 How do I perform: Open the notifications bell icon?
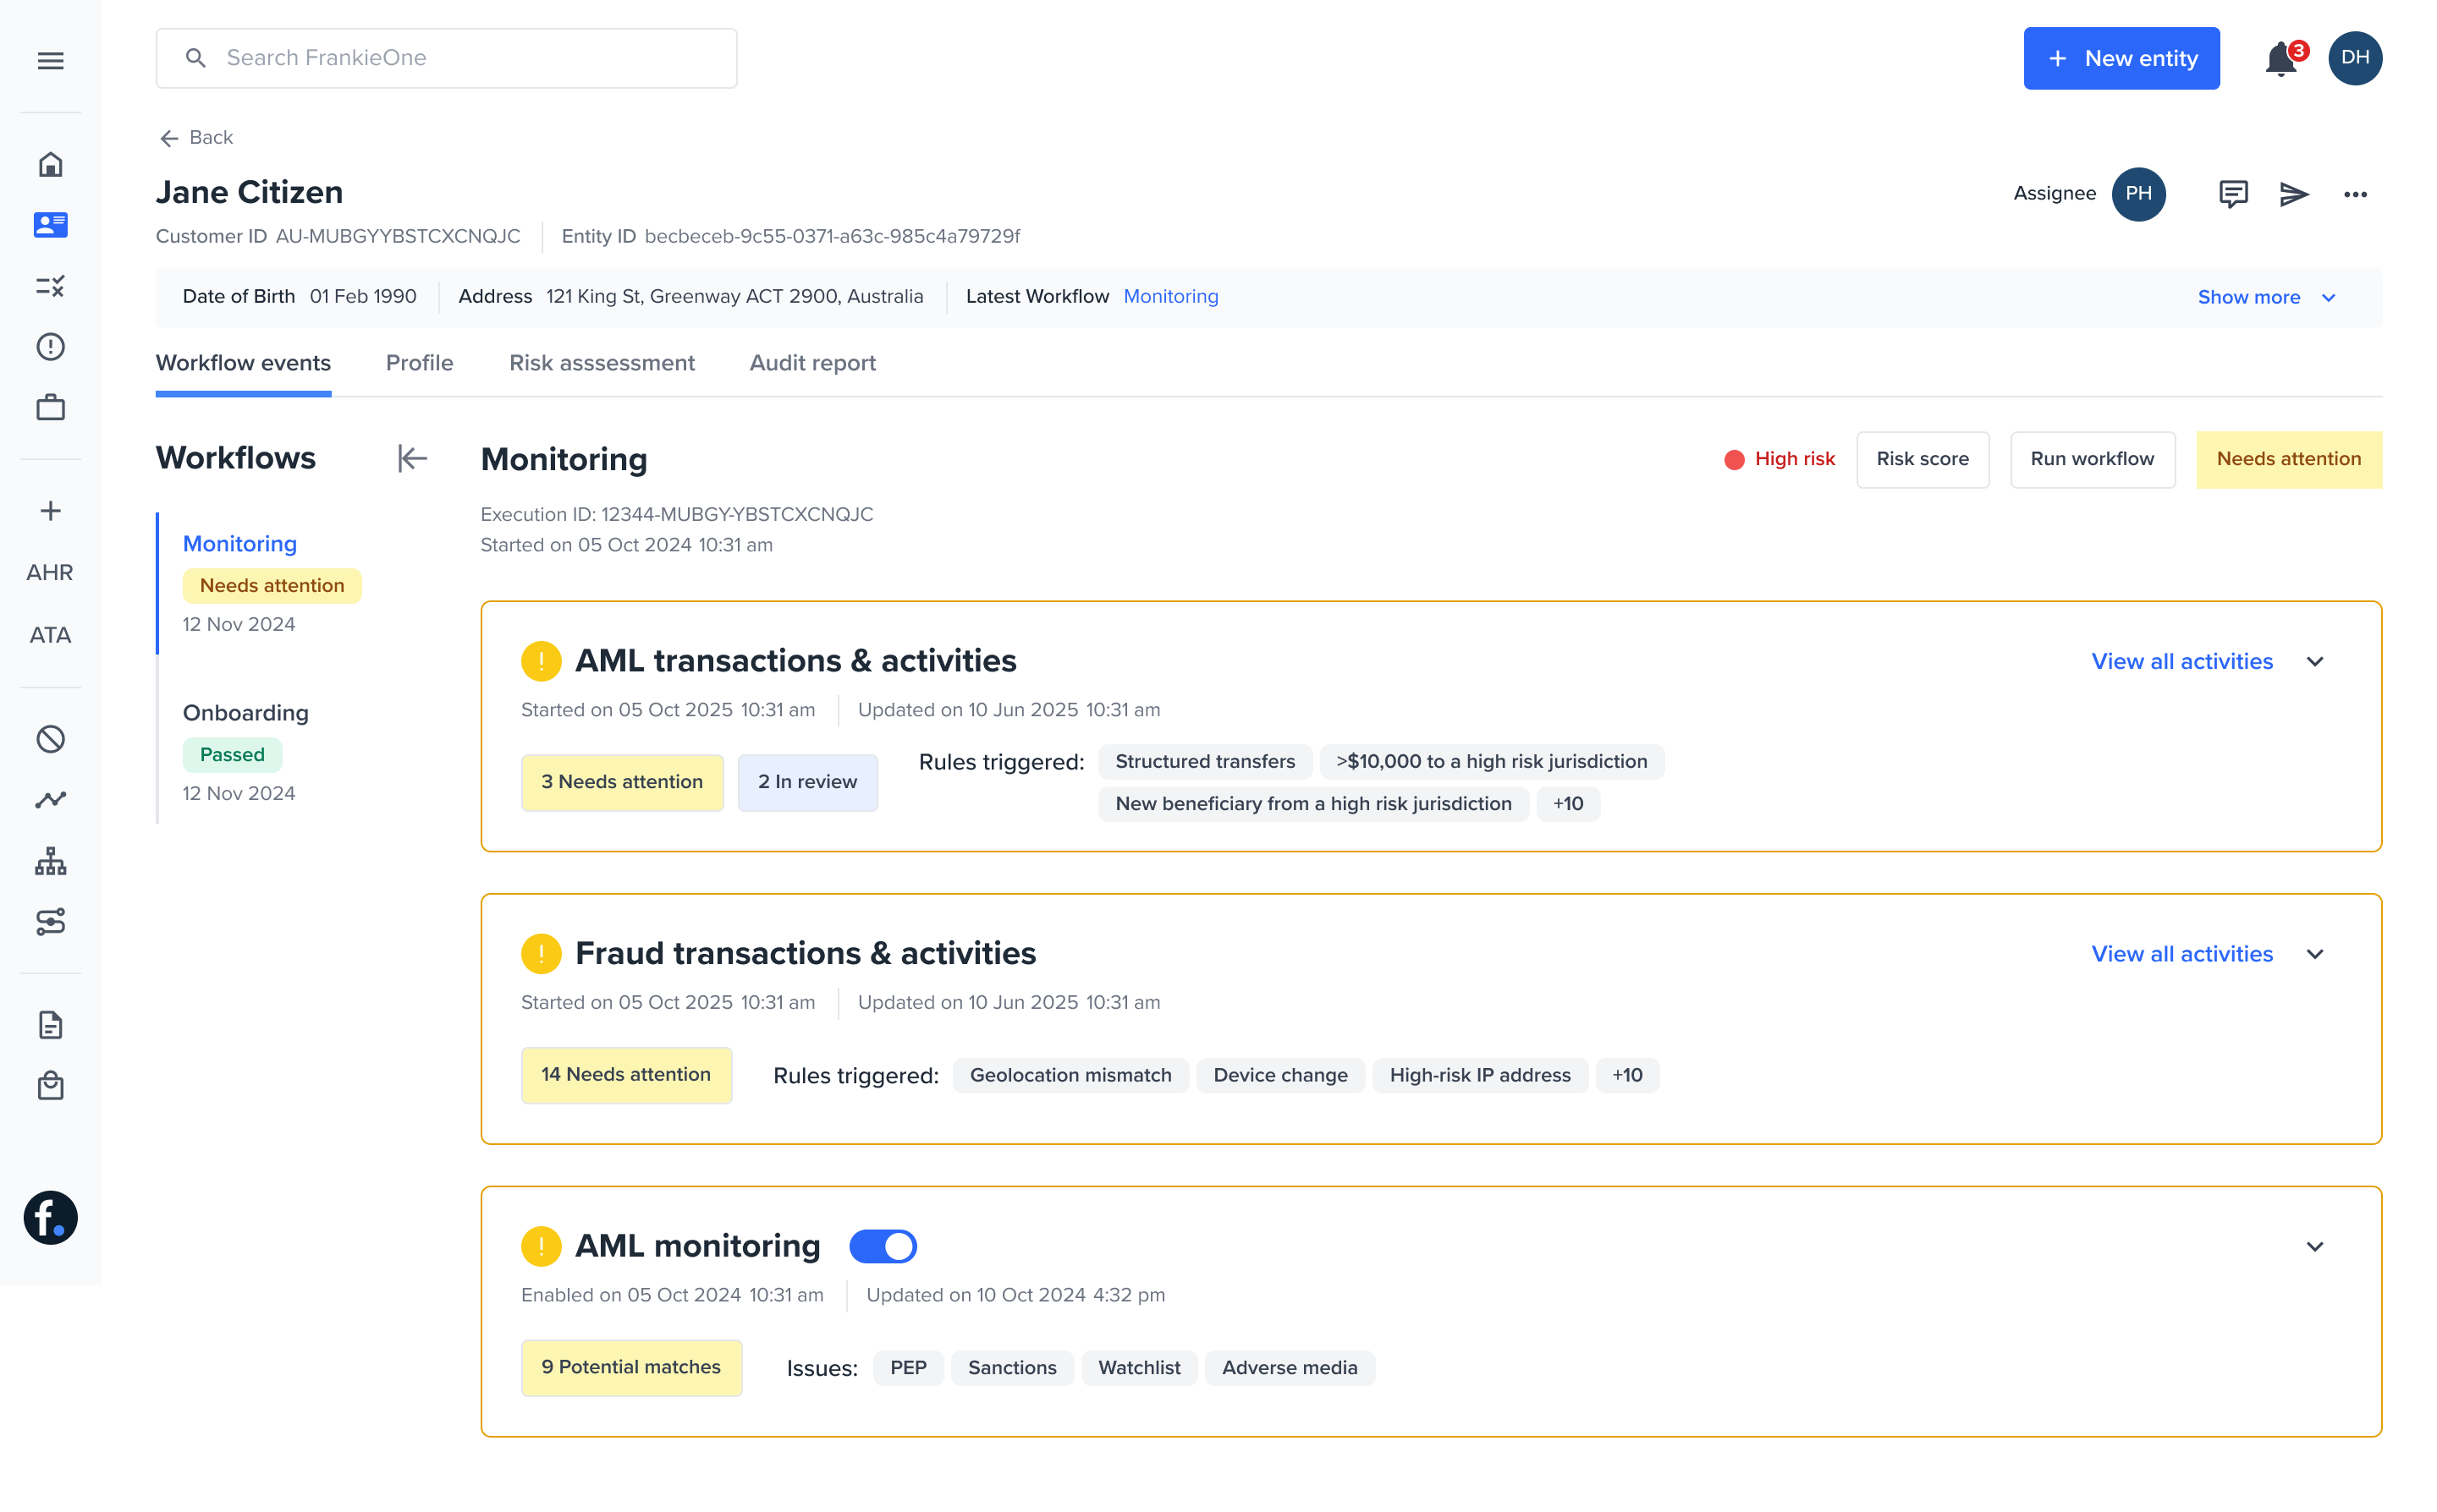click(x=2280, y=59)
